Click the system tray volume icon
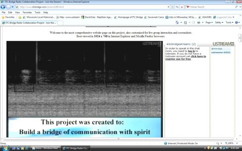242x151 pixels. [227, 148]
